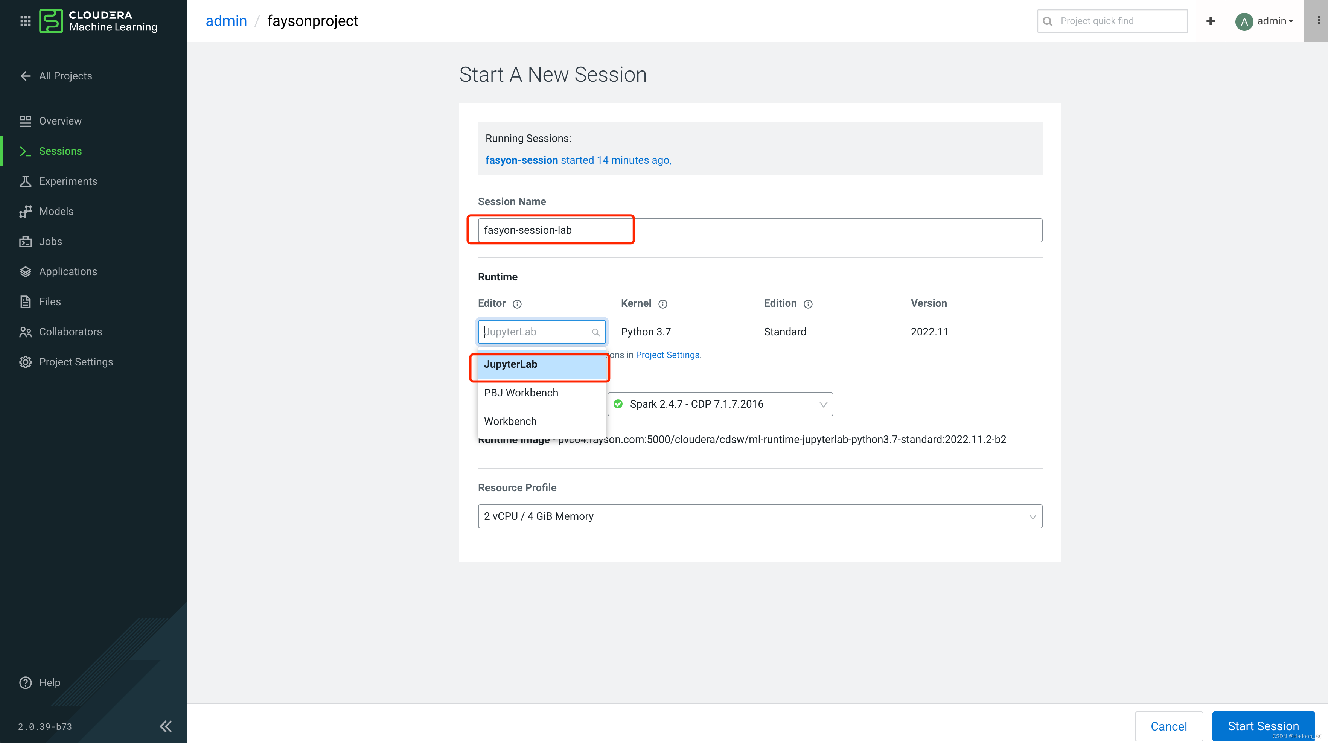Image resolution: width=1328 pixels, height=743 pixels.
Task: Go to Experiments in sidebar
Action: [x=67, y=181]
